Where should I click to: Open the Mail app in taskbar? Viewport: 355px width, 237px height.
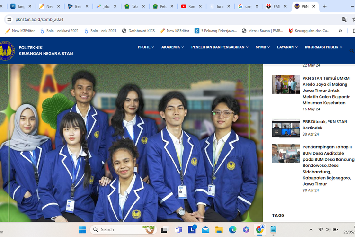(x=205, y=230)
